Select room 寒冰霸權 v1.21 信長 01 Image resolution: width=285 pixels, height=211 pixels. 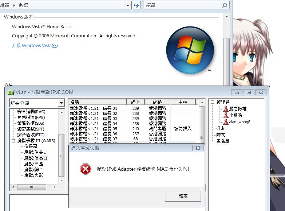coord(134,108)
